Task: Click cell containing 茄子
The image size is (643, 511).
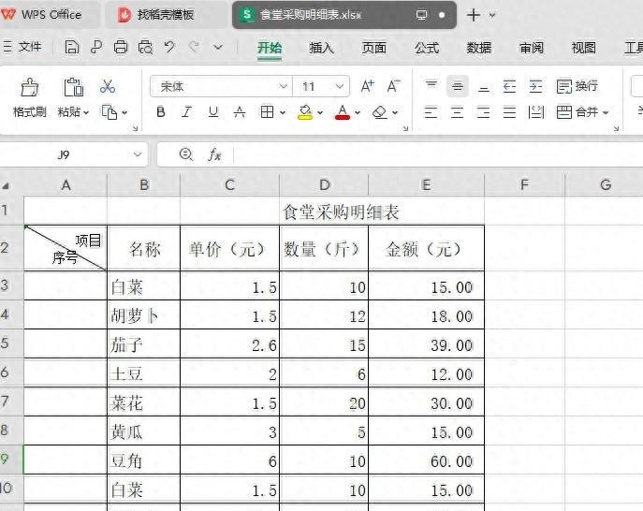Action: coord(143,344)
